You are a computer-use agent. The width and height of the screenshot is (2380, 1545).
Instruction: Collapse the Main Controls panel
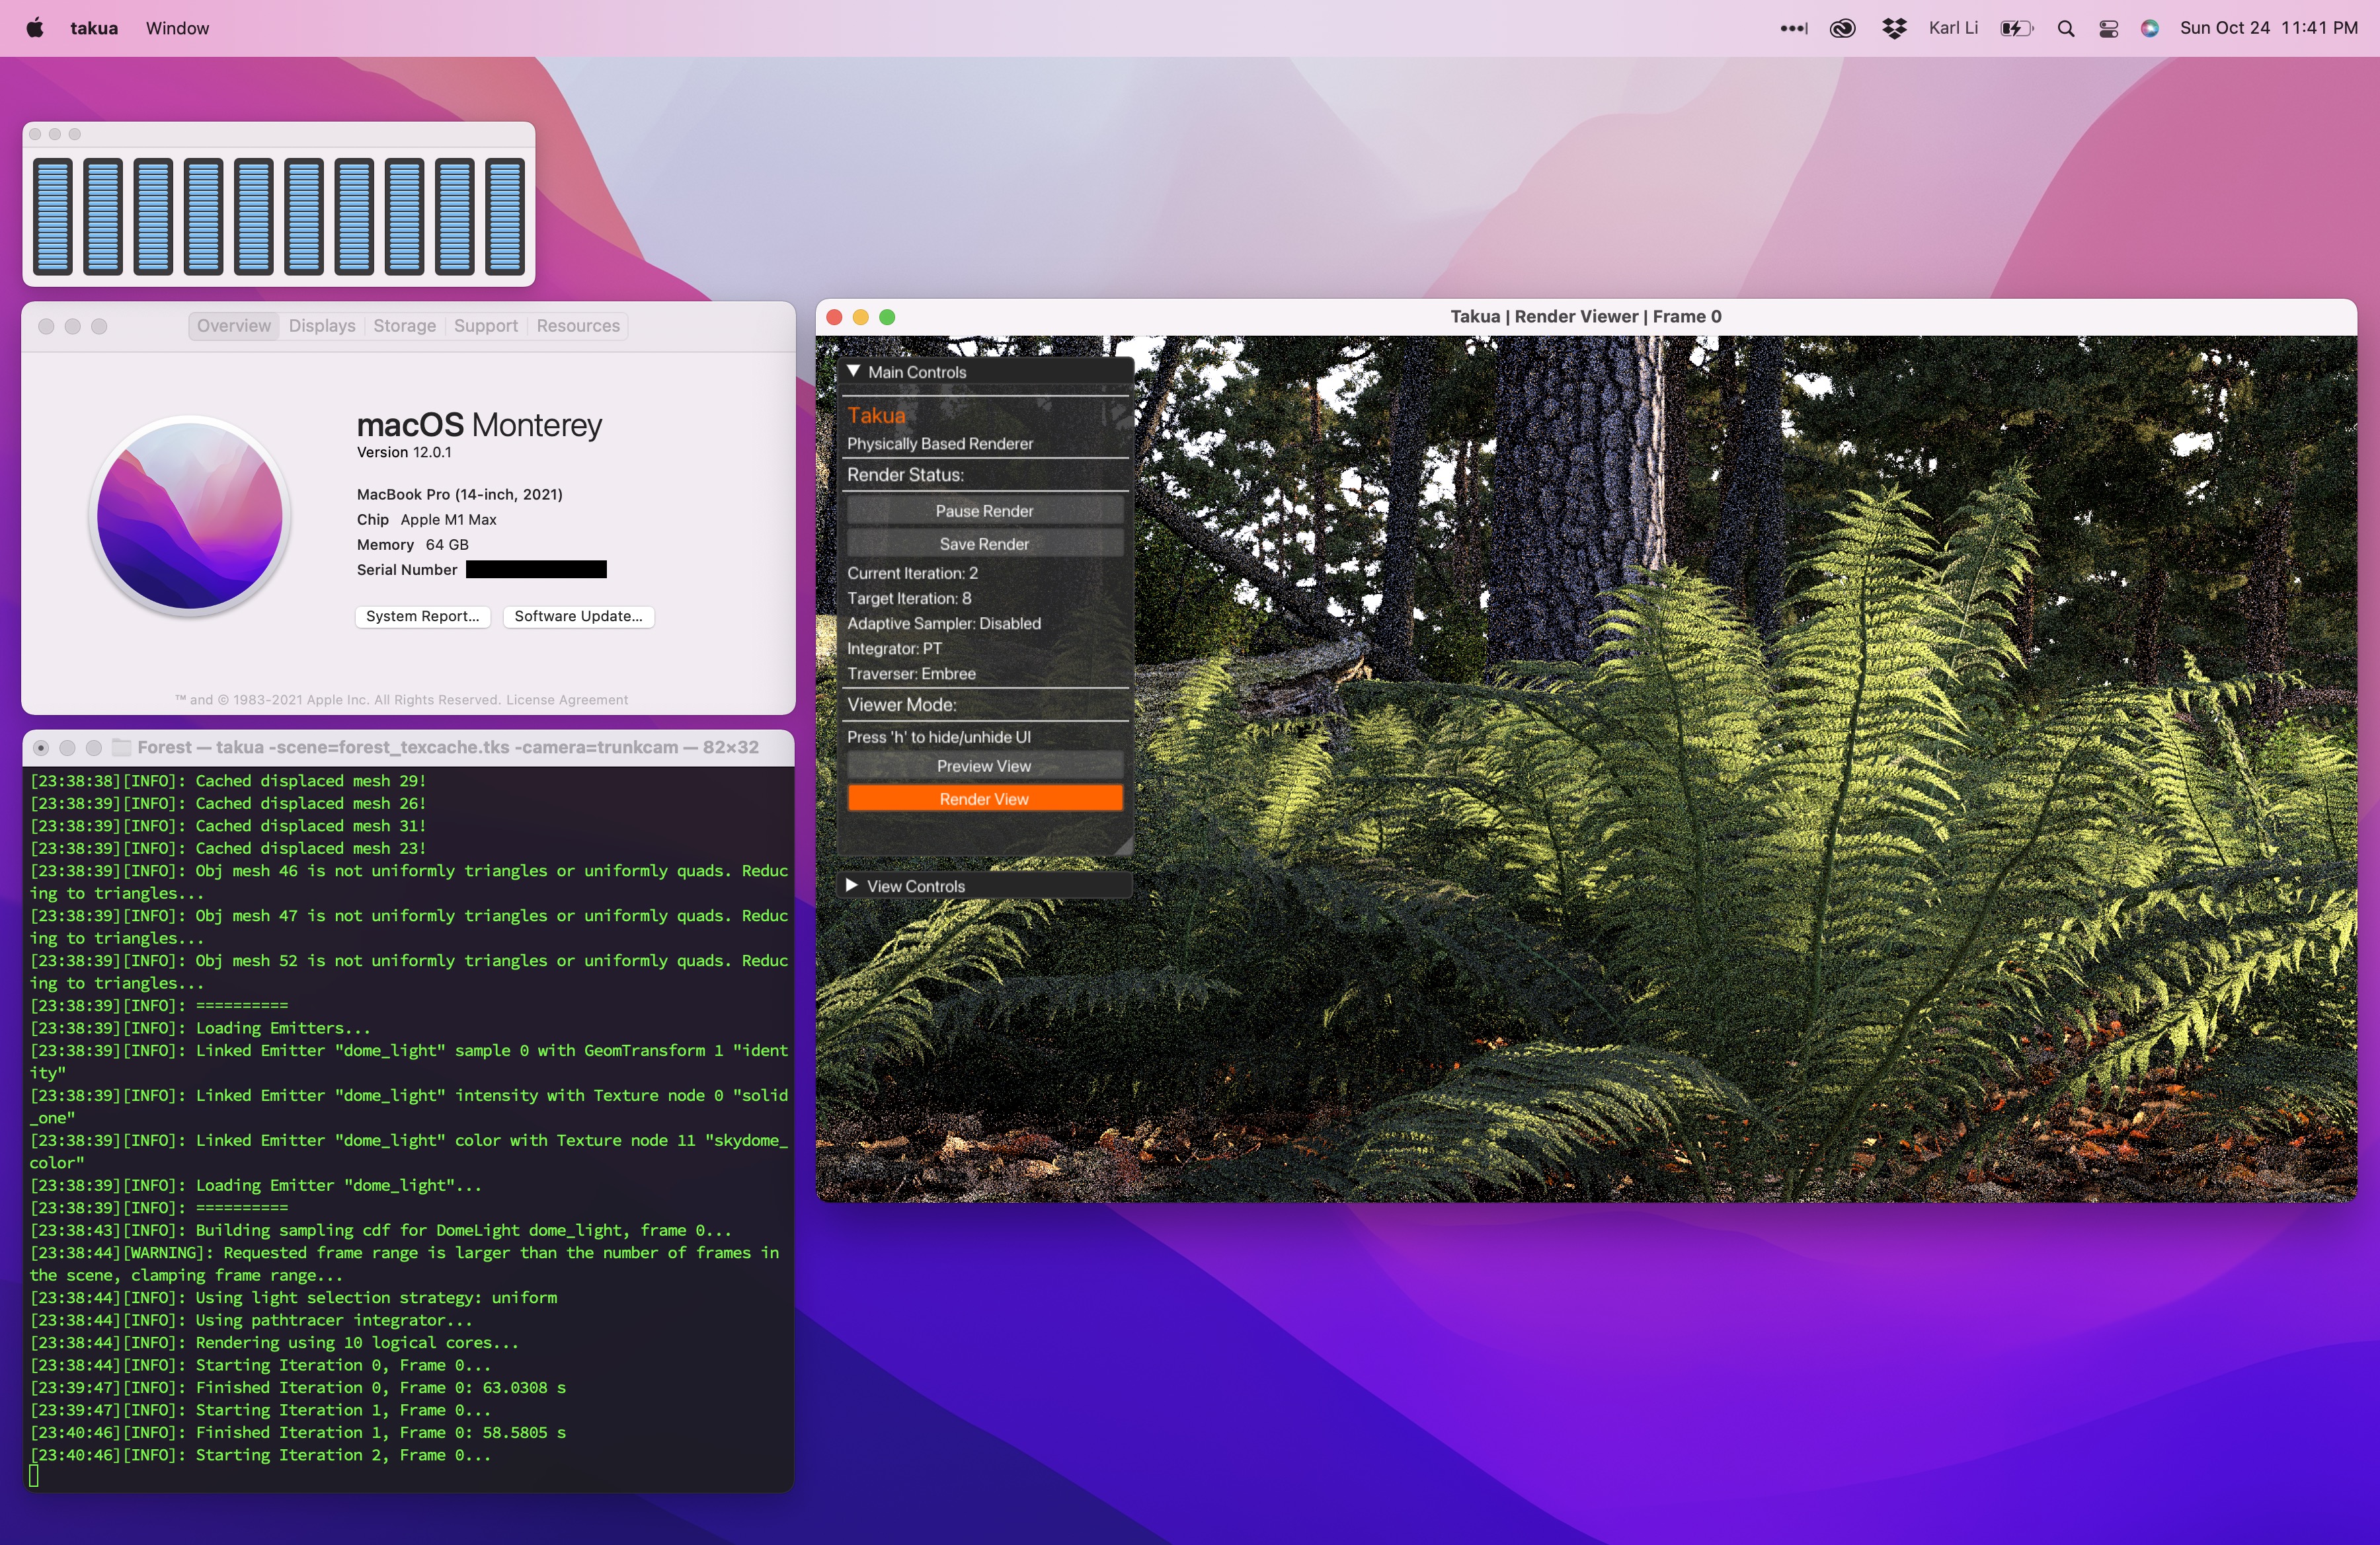(854, 372)
